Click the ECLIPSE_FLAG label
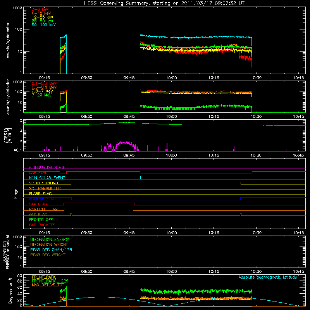310x310 pixels. [x=42, y=199]
